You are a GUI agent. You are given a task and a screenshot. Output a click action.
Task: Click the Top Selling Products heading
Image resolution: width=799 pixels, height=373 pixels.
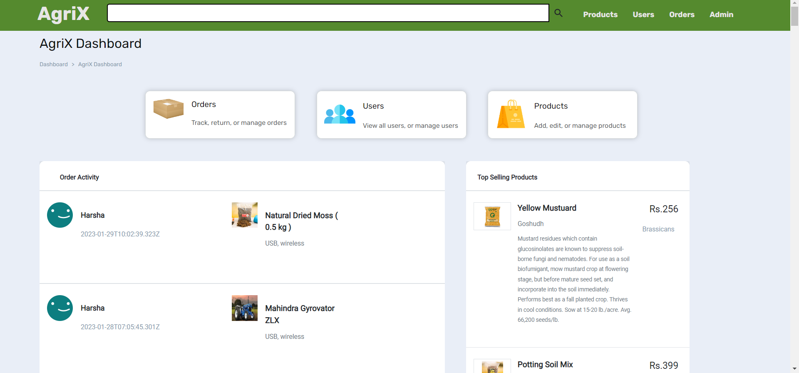point(507,177)
